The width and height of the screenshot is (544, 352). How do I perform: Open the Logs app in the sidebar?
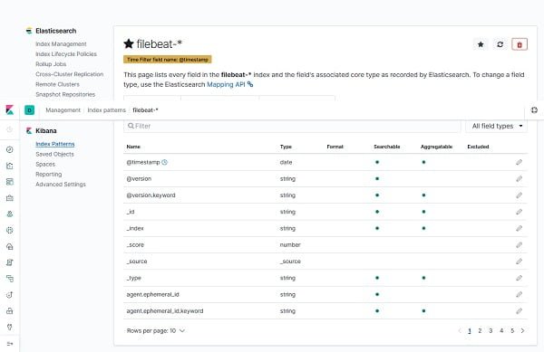click(10, 262)
